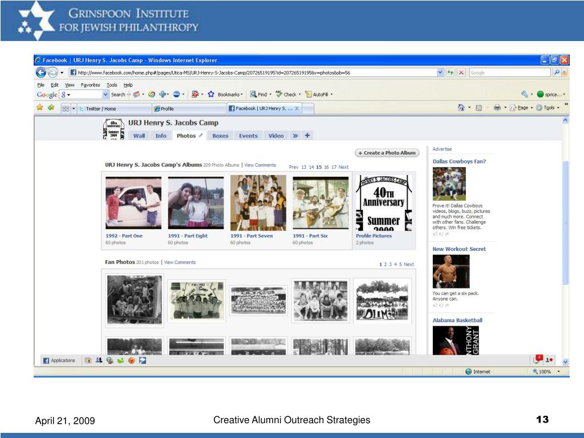
Task: Open the Quick Tabs list dropdown arrow
Action: coord(74,108)
